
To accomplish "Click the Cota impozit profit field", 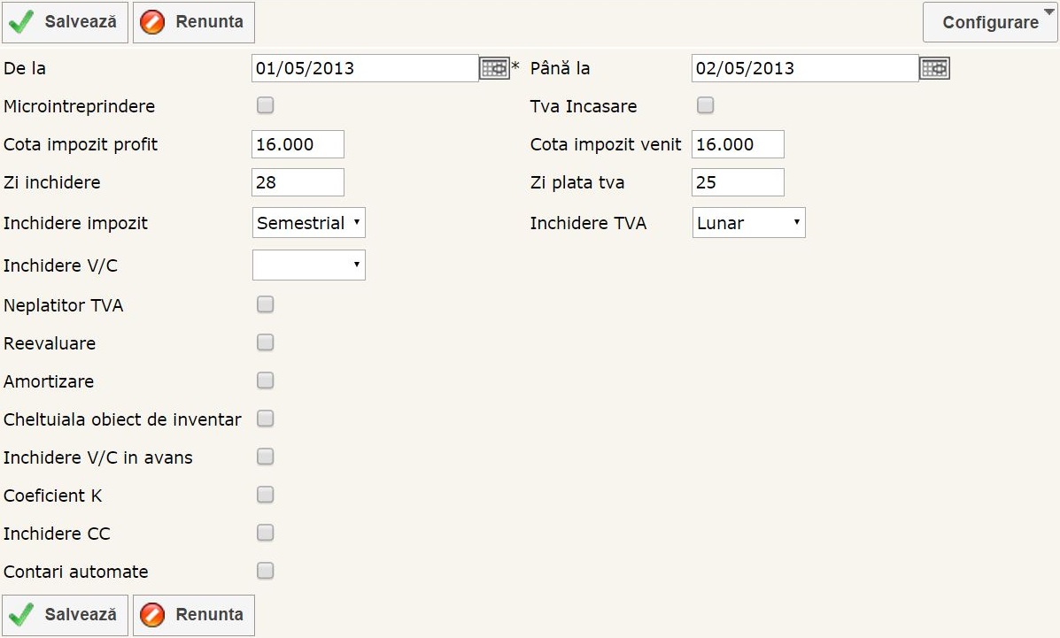I will click(x=298, y=144).
